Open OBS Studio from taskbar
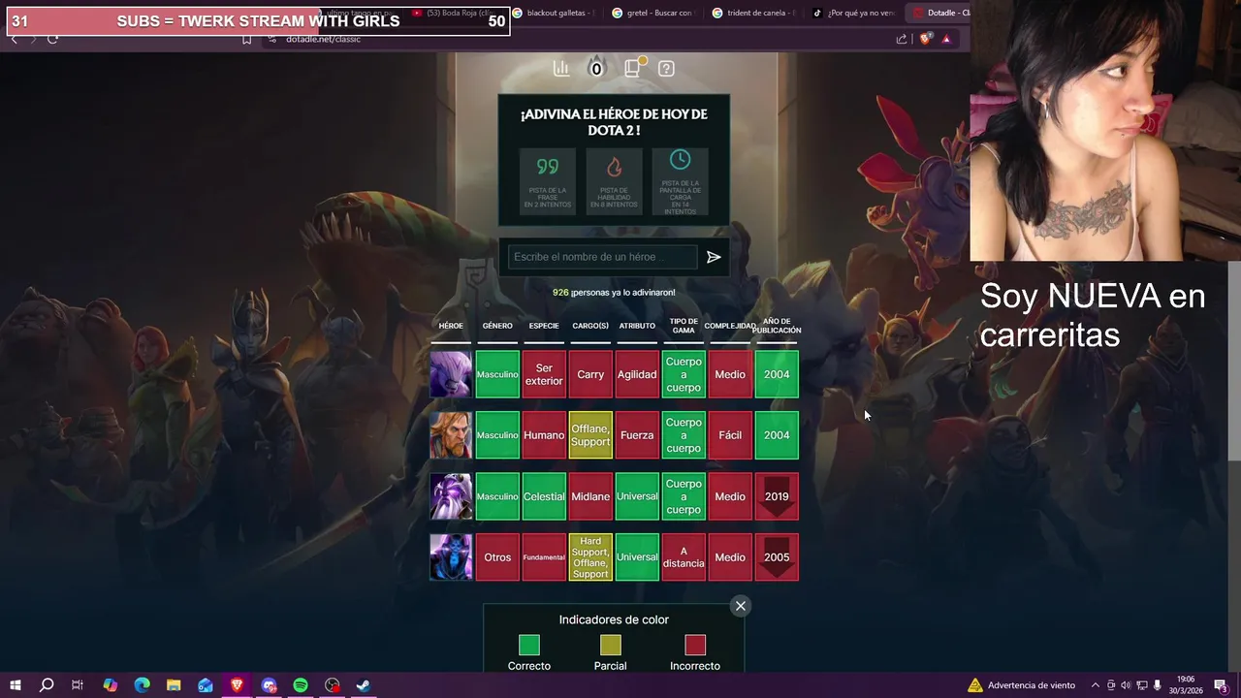Image resolution: width=1241 pixels, height=698 pixels. [333, 685]
